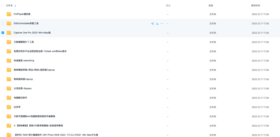Sort by the 类型 column header
The image size is (280, 137).
[211, 5]
